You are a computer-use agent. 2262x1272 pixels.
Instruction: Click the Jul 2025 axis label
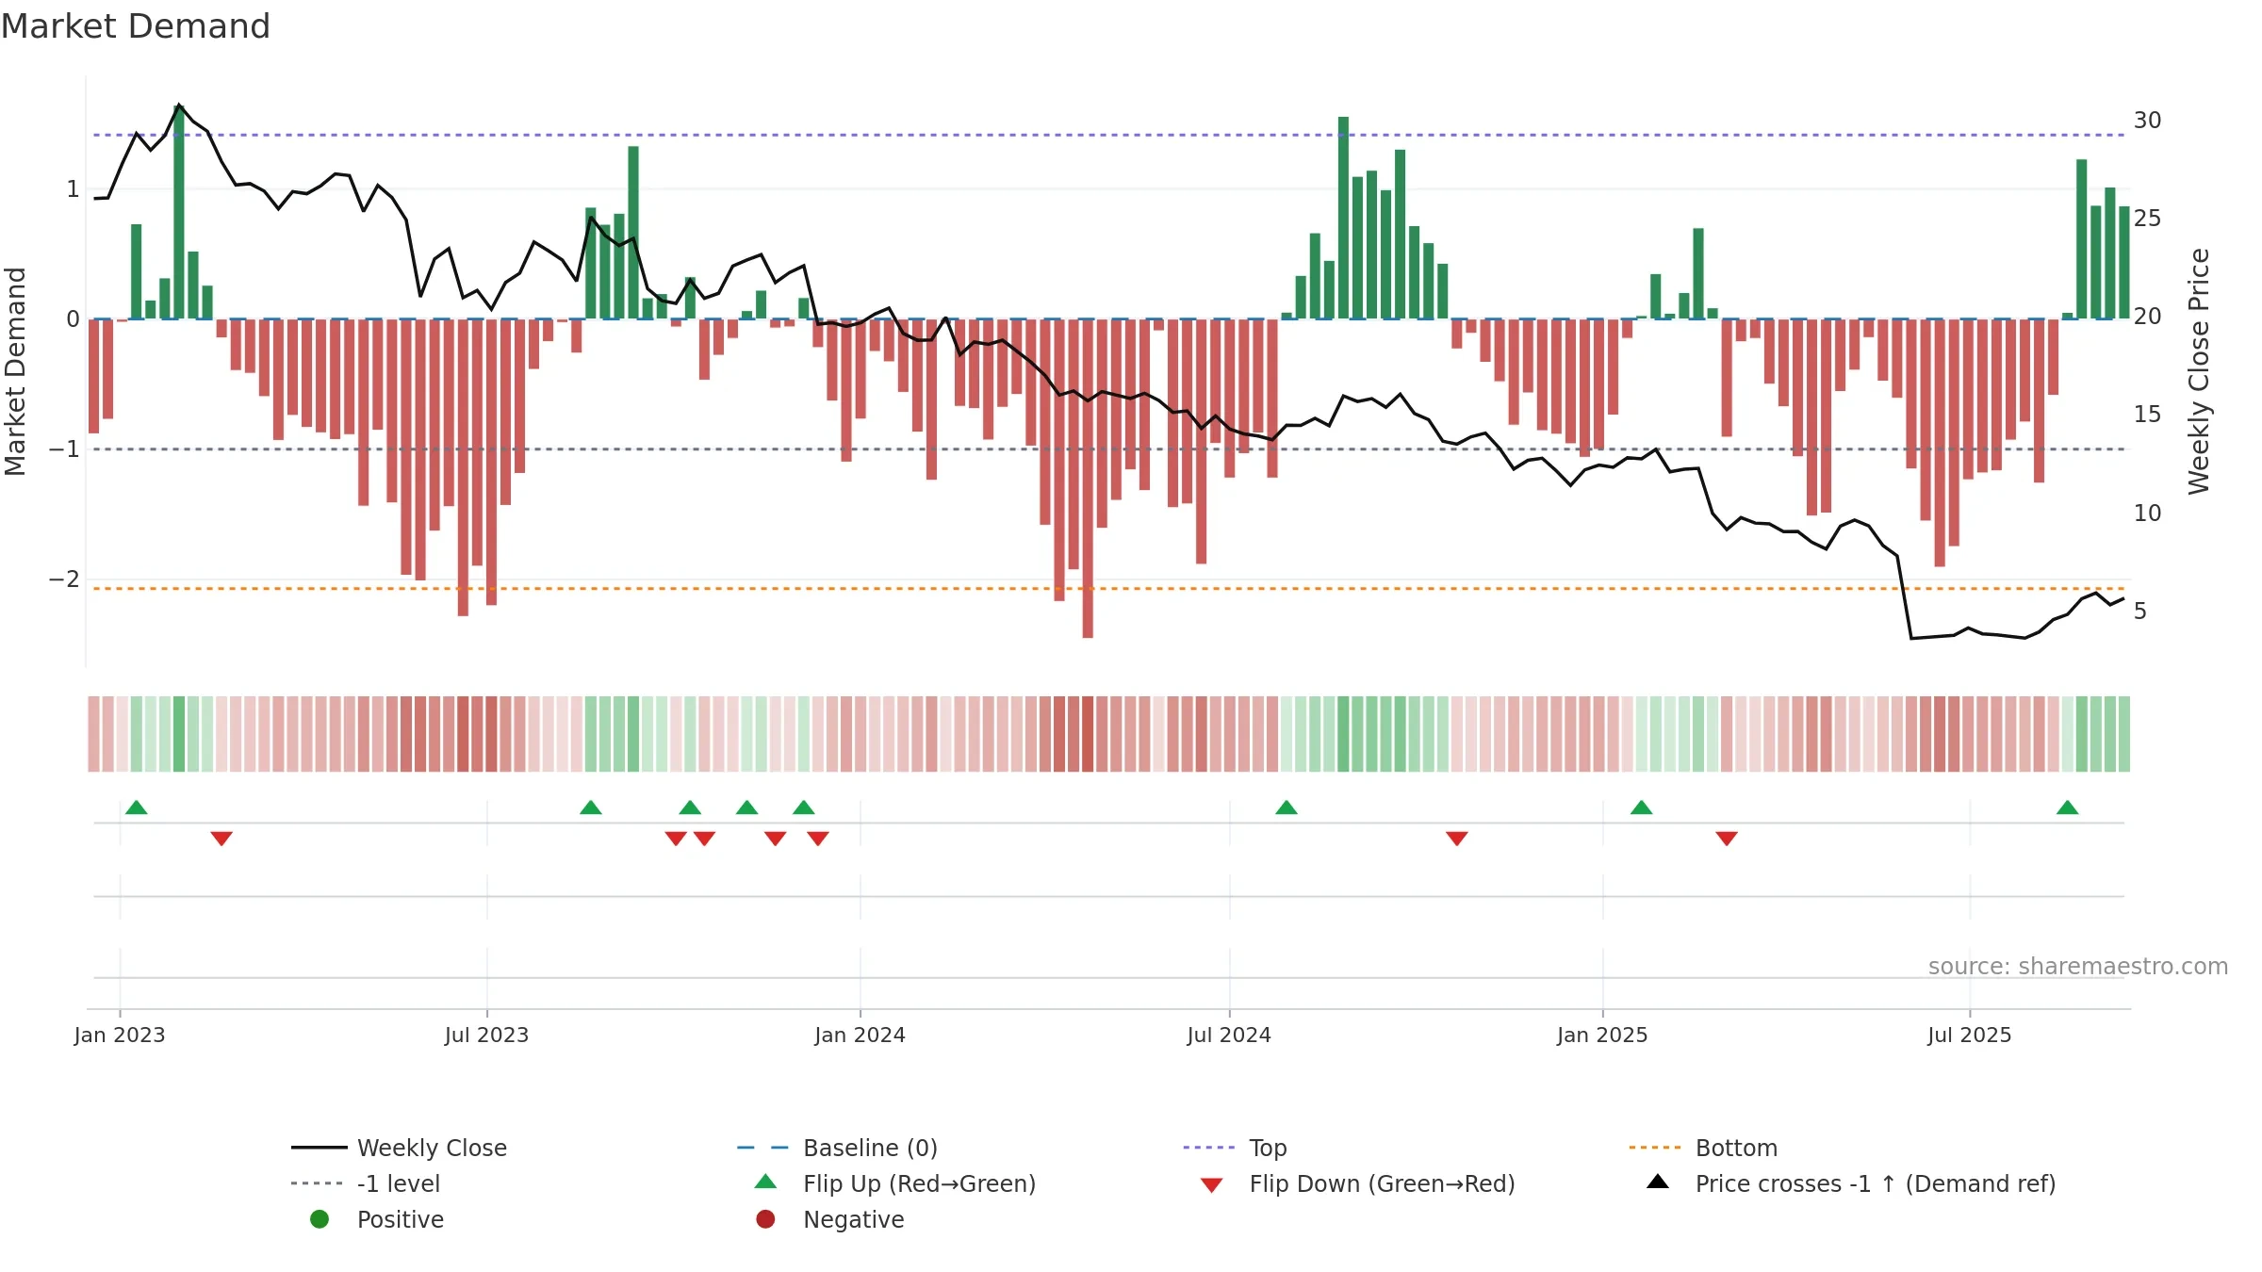coord(1970,1035)
